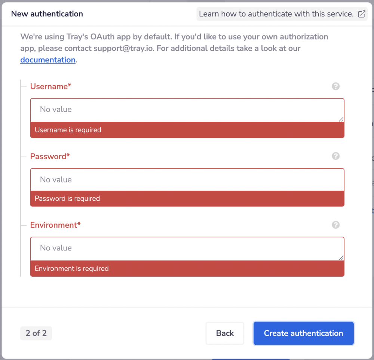Screen dimensions: 374x360
Task: Click the scrollbar on the right edge
Action: click(372, 179)
